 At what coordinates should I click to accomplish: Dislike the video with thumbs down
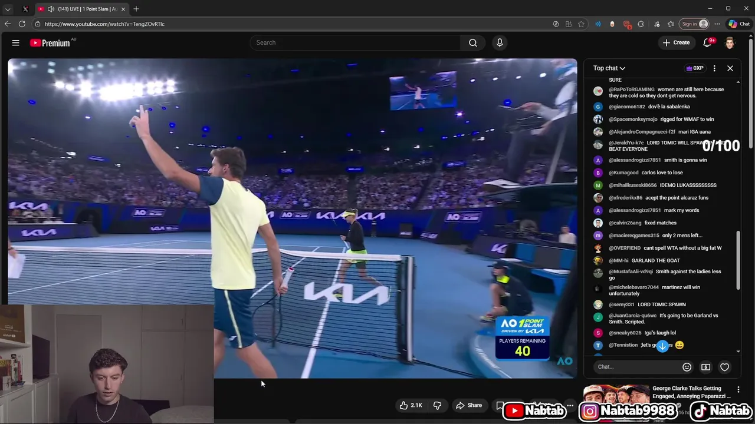(x=437, y=405)
